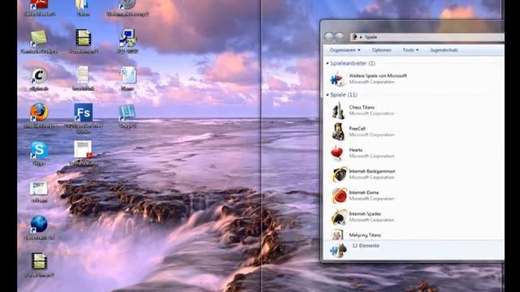Click the breadcrumb arrow before Spiele
Viewport: 520px width, 292px height.
[x=361, y=37]
